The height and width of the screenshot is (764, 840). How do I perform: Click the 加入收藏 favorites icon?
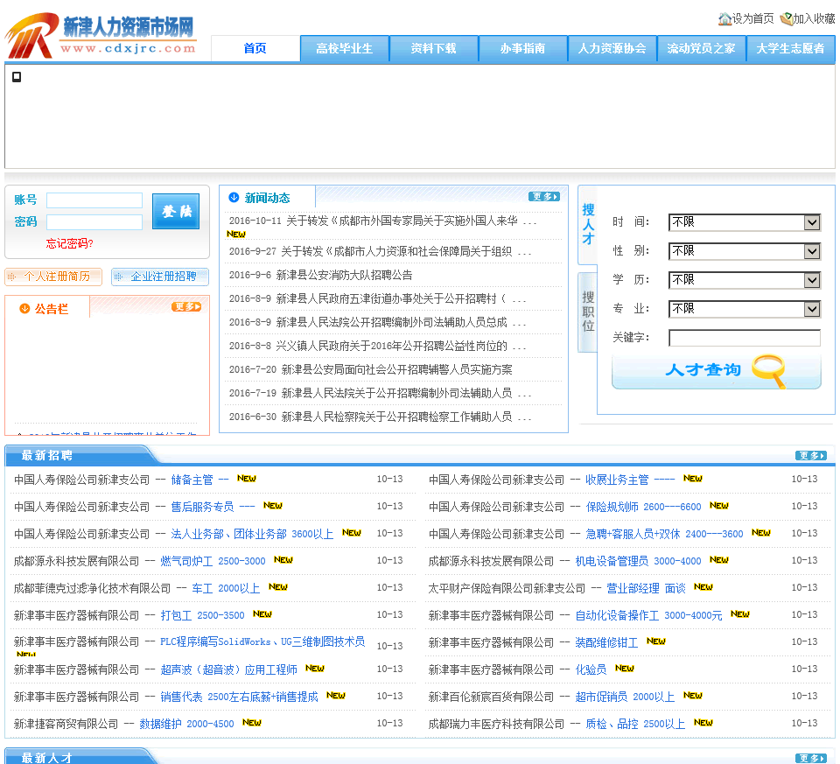pos(787,18)
